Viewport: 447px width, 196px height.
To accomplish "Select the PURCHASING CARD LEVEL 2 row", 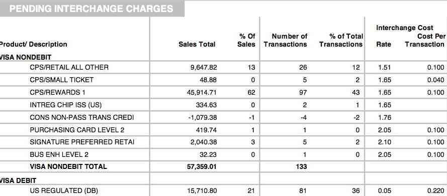I will click(x=223, y=130).
